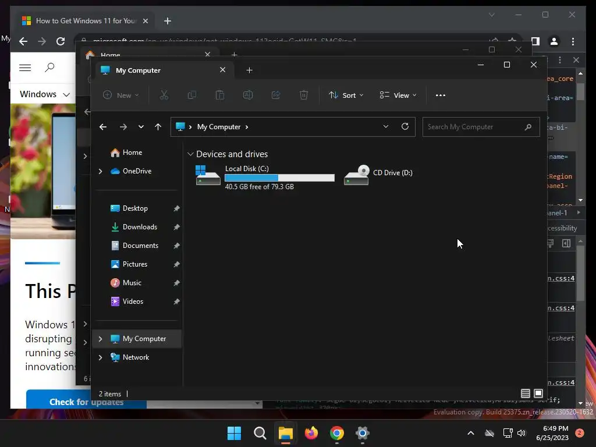Expand OneDrive in the navigation pane

[x=100, y=172]
